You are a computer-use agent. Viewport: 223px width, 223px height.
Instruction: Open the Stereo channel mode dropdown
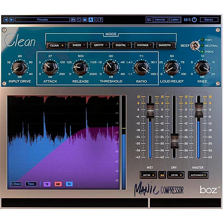[x=209, y=19]
